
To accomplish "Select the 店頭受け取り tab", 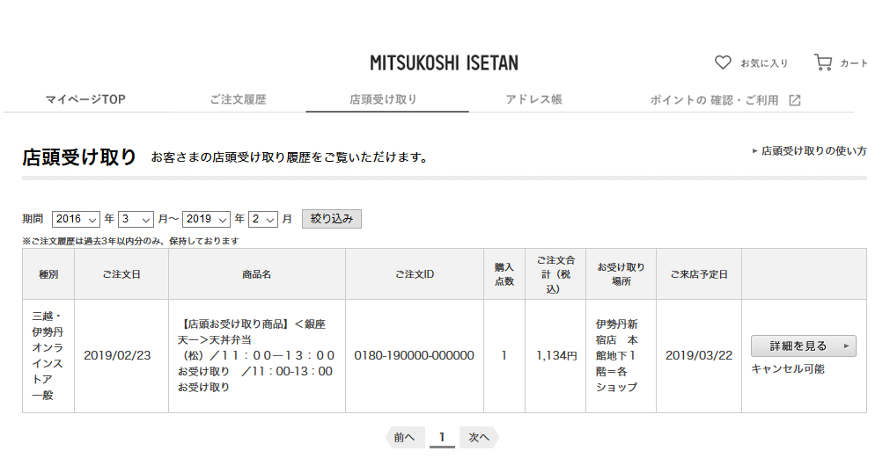I will point(383,99).
